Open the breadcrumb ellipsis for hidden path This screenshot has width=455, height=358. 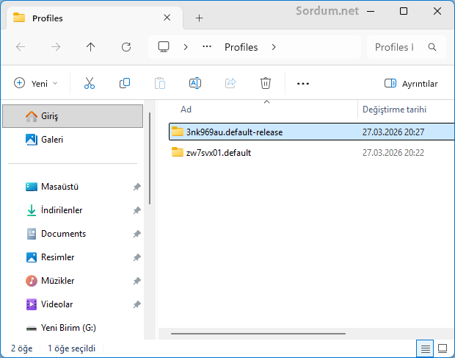(x=207, y=47)
